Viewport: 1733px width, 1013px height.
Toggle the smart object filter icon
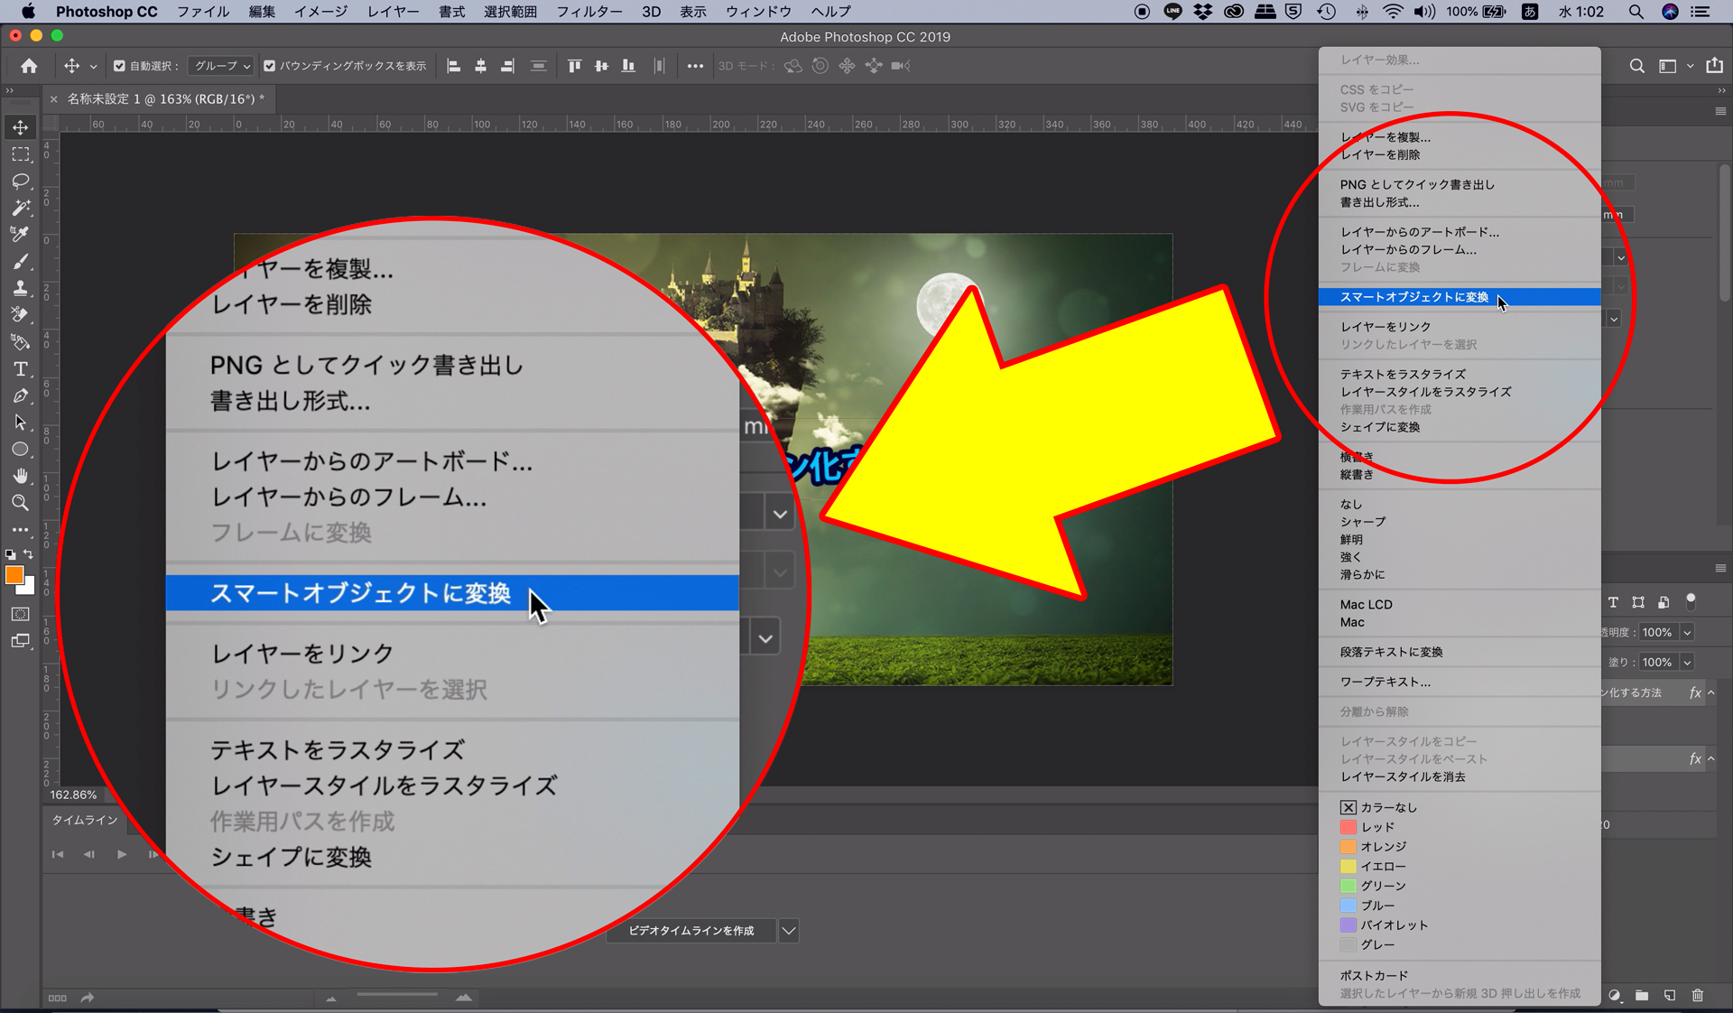(x=1663, y=602)
